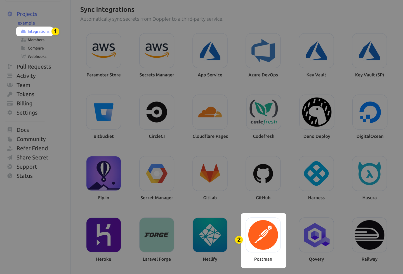Open the Compare page
This screenshot has width=403, height=274.
(36, 48)
